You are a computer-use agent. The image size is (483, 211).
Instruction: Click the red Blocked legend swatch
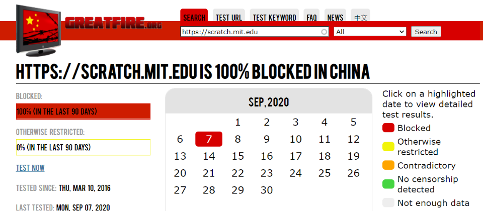(388, 128)
